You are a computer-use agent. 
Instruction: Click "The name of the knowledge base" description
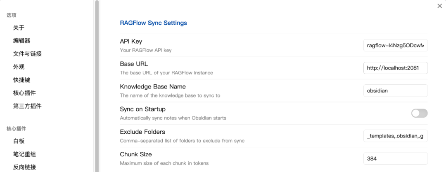pos(170,95)
